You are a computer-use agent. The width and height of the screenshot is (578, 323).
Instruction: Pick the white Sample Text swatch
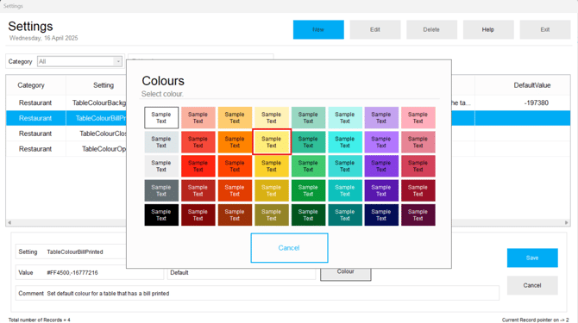pos(161,118)
